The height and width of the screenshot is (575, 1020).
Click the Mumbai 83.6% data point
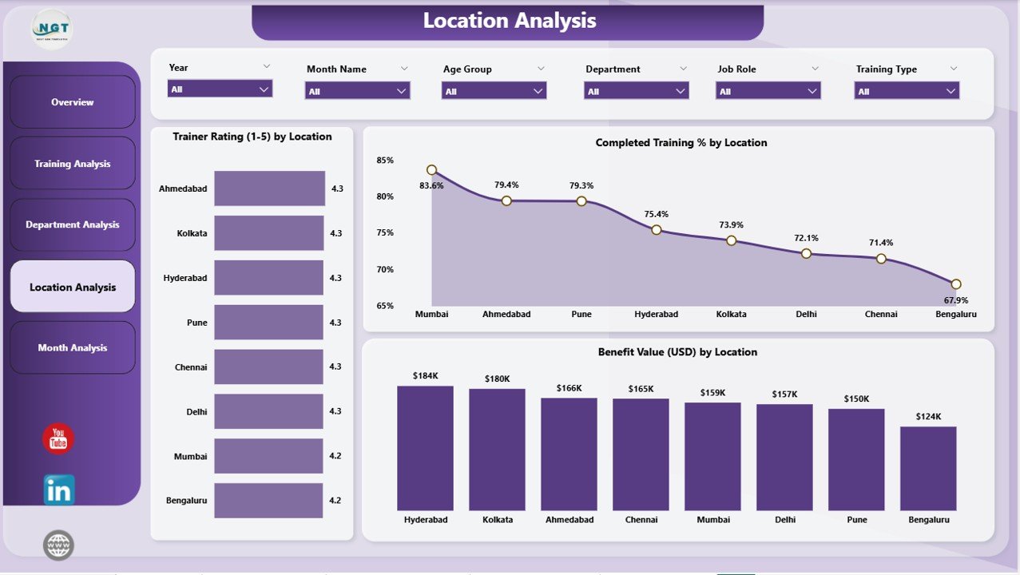431,169
